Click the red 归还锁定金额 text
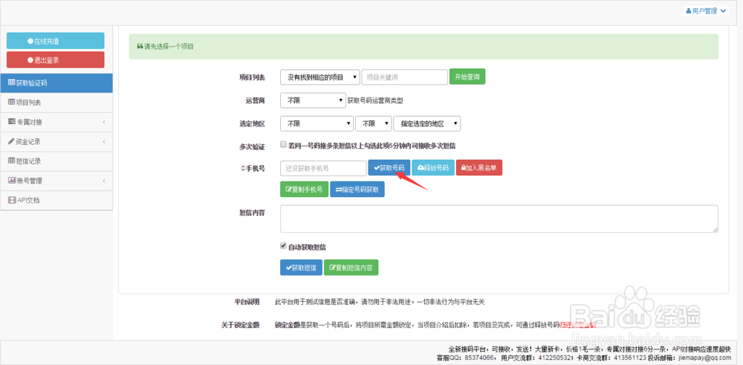743x365 pixels. point(577,325)
